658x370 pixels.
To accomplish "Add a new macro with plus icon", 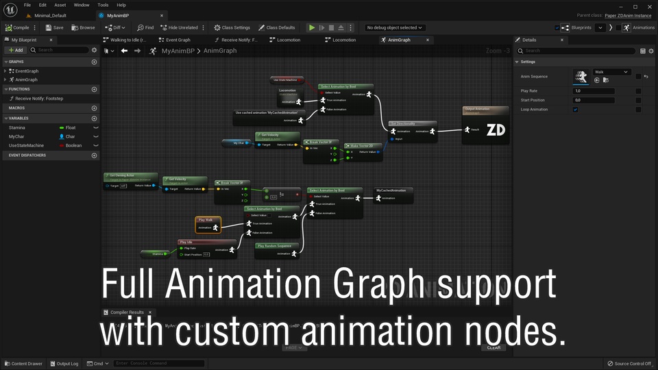I will point(95,108).
